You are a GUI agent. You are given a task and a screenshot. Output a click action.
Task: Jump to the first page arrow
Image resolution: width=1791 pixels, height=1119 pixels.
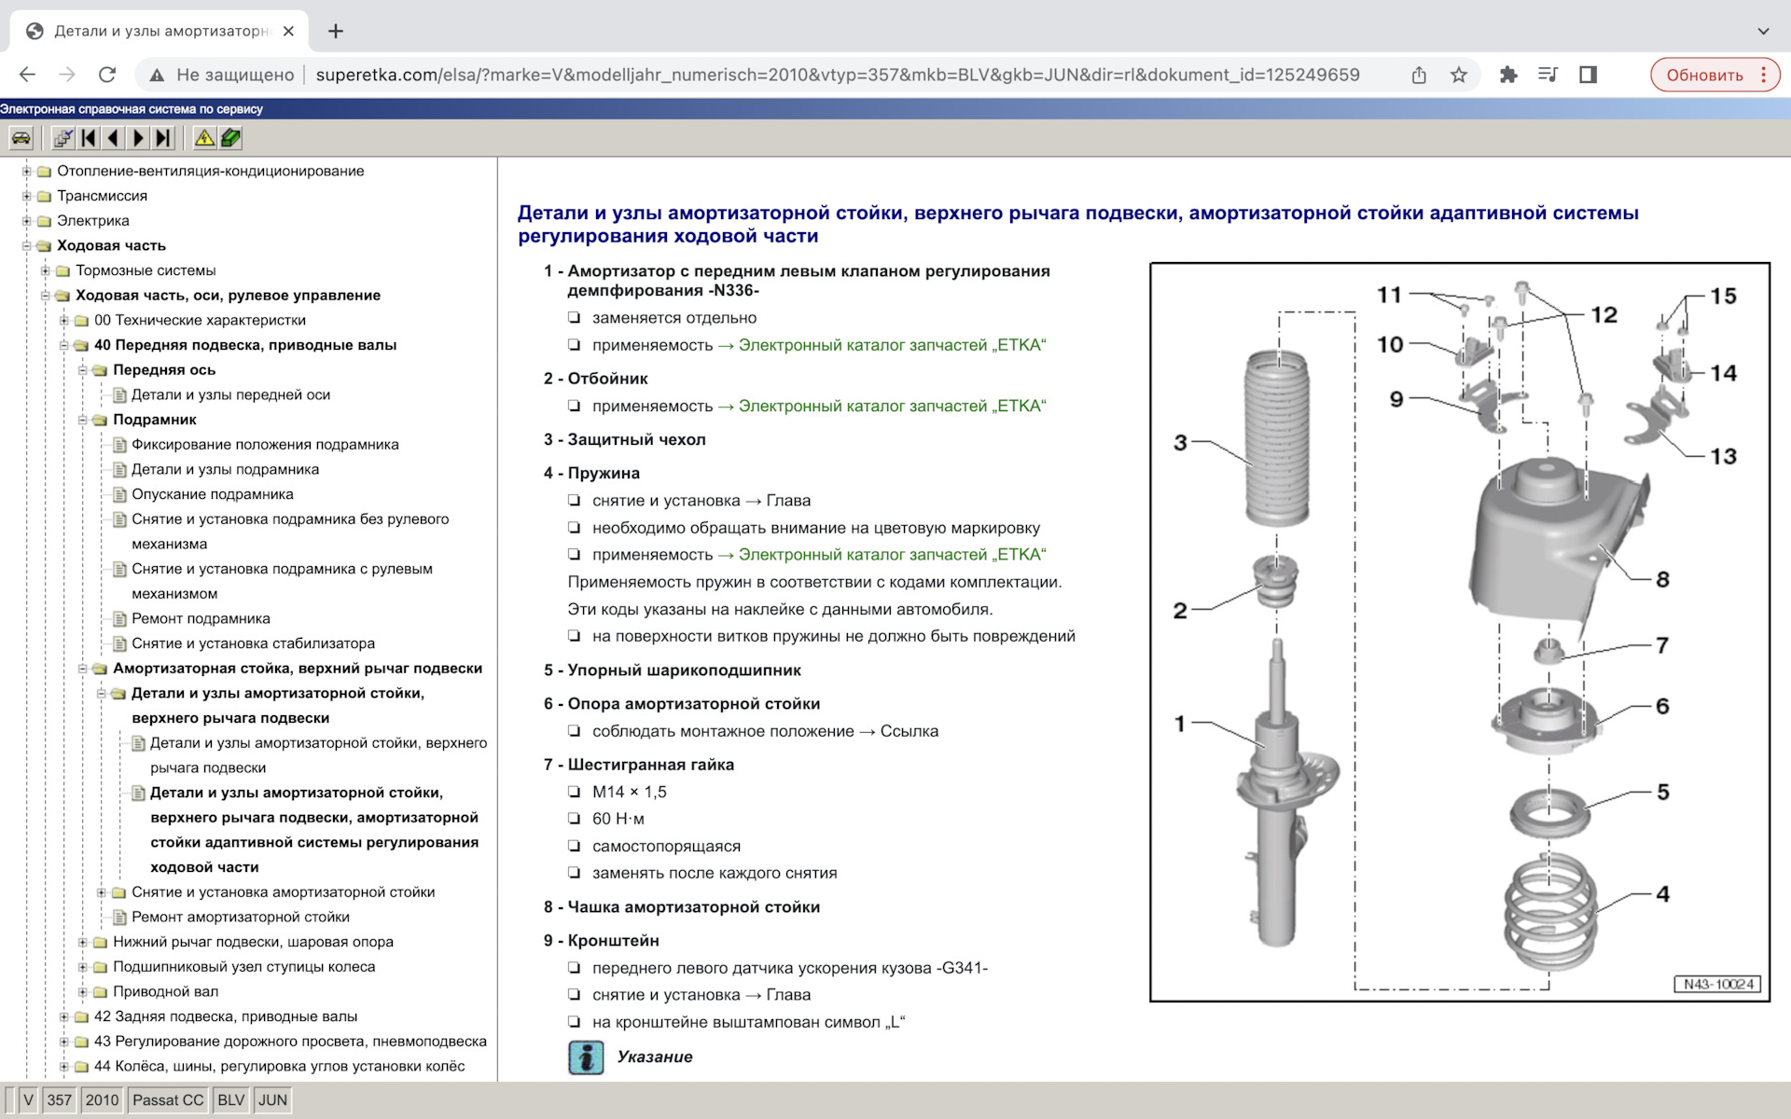(x=89, y=139)
